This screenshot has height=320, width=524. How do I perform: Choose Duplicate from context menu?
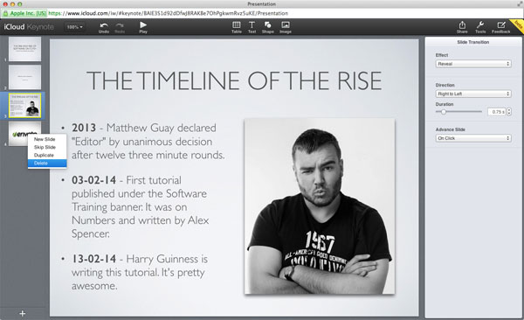click(47, 156)
